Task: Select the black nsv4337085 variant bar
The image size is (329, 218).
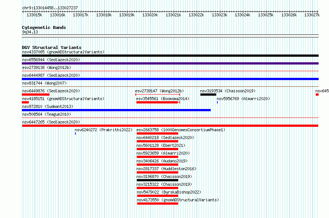Action: [170, 56]
